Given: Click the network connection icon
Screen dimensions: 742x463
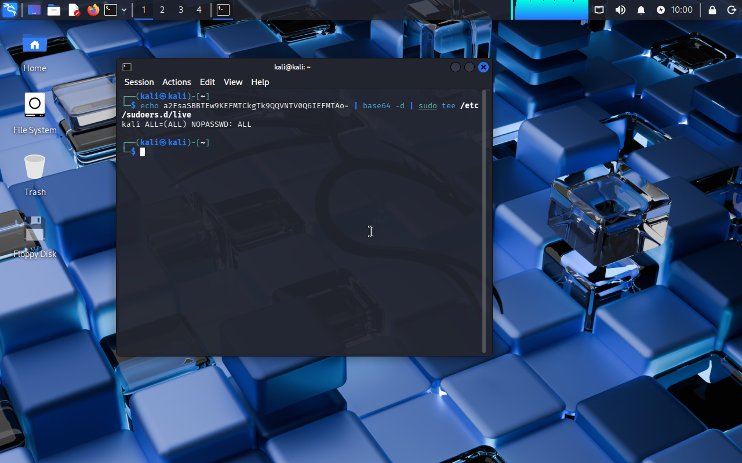Looking at the screenshot, I should click(x=599, y=10).
